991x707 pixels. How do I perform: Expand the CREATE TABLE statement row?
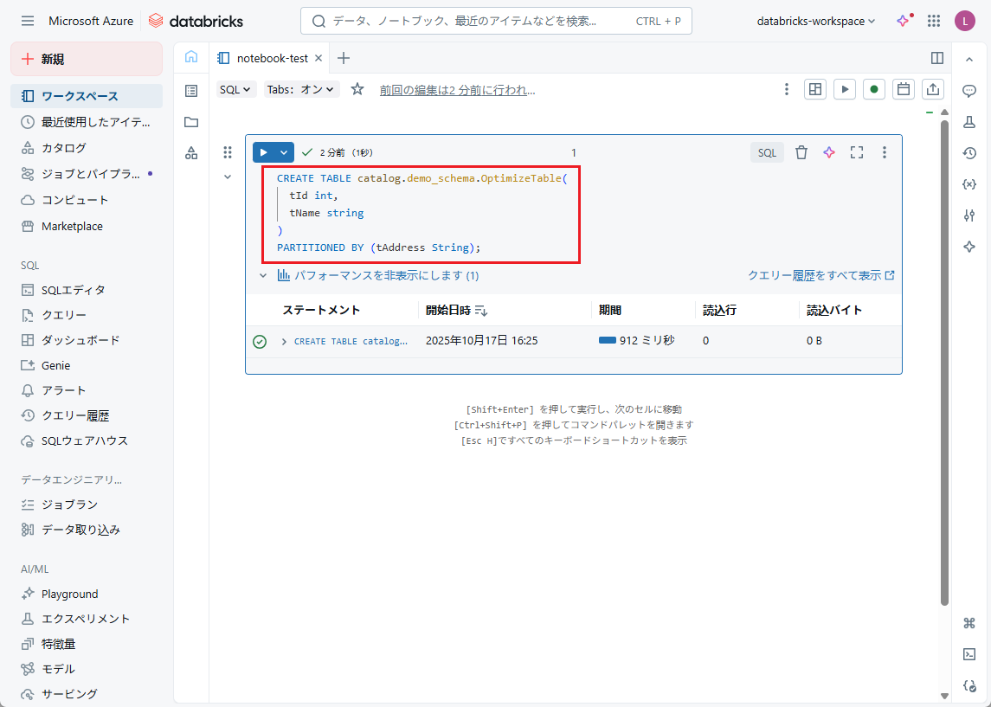point(284,342)
